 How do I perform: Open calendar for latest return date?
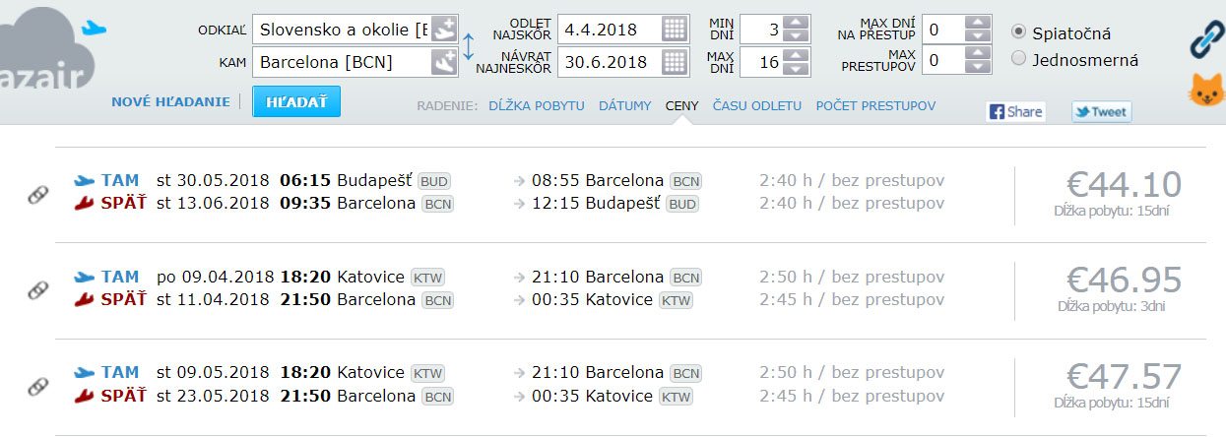(x=674, y=62)
